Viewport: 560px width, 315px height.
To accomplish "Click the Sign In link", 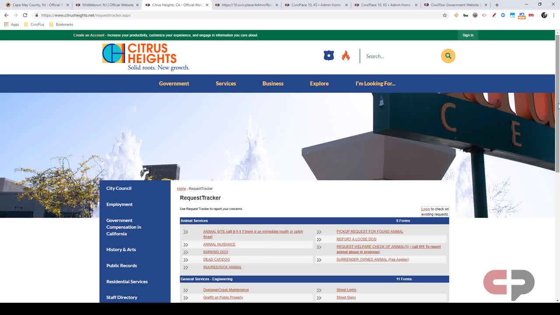I will 468,35.
